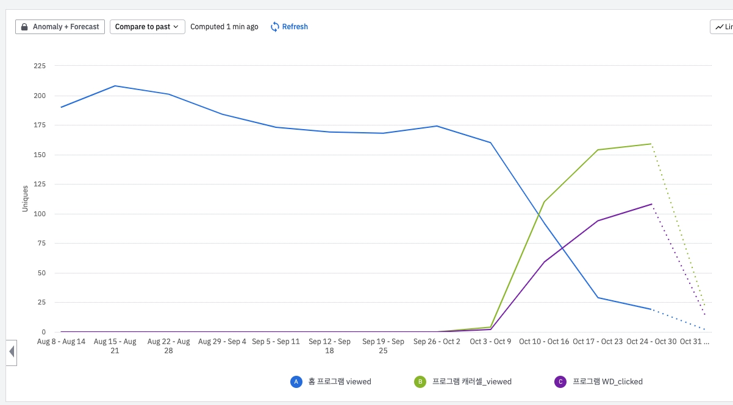The width and height of the screenshot is (733, 405).
Task: Open the line chart type icon button
Action: pyautogui.click(x=721, y=27)
